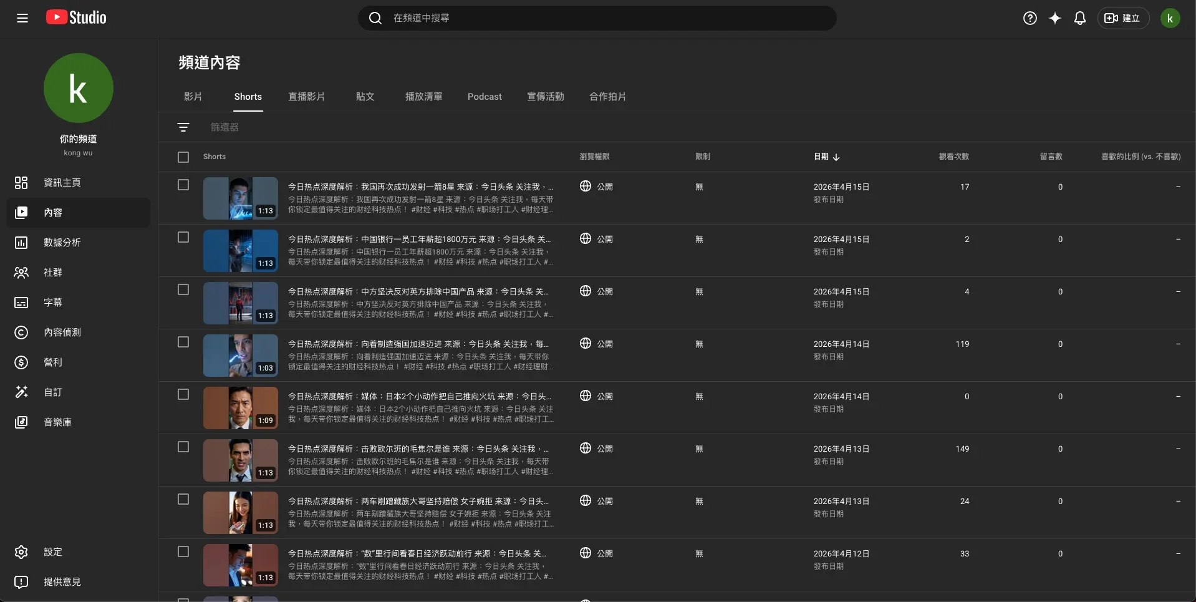Open 公開 visibility dropdown for 两车剐蹭 short
Viewport: 1196px width, 602px height.
[x=597, y=501]
